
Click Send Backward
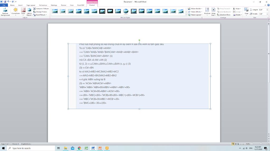point(224,12)
